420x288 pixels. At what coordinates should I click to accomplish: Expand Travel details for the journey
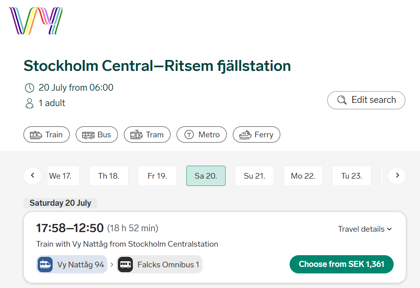coord(365,229)
